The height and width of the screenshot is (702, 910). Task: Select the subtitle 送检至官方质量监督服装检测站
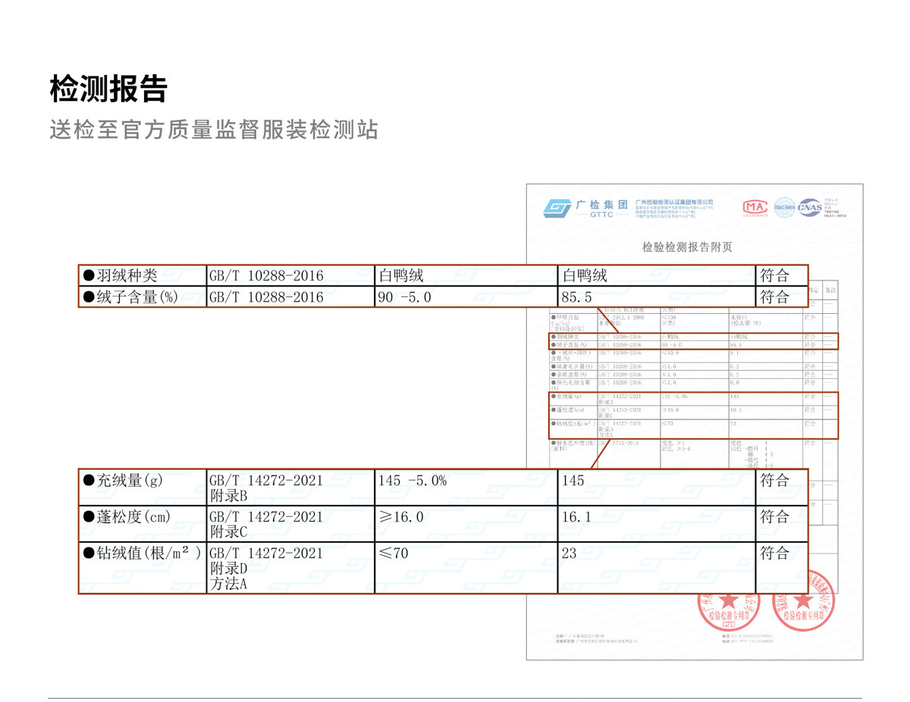tap(214, 130)
